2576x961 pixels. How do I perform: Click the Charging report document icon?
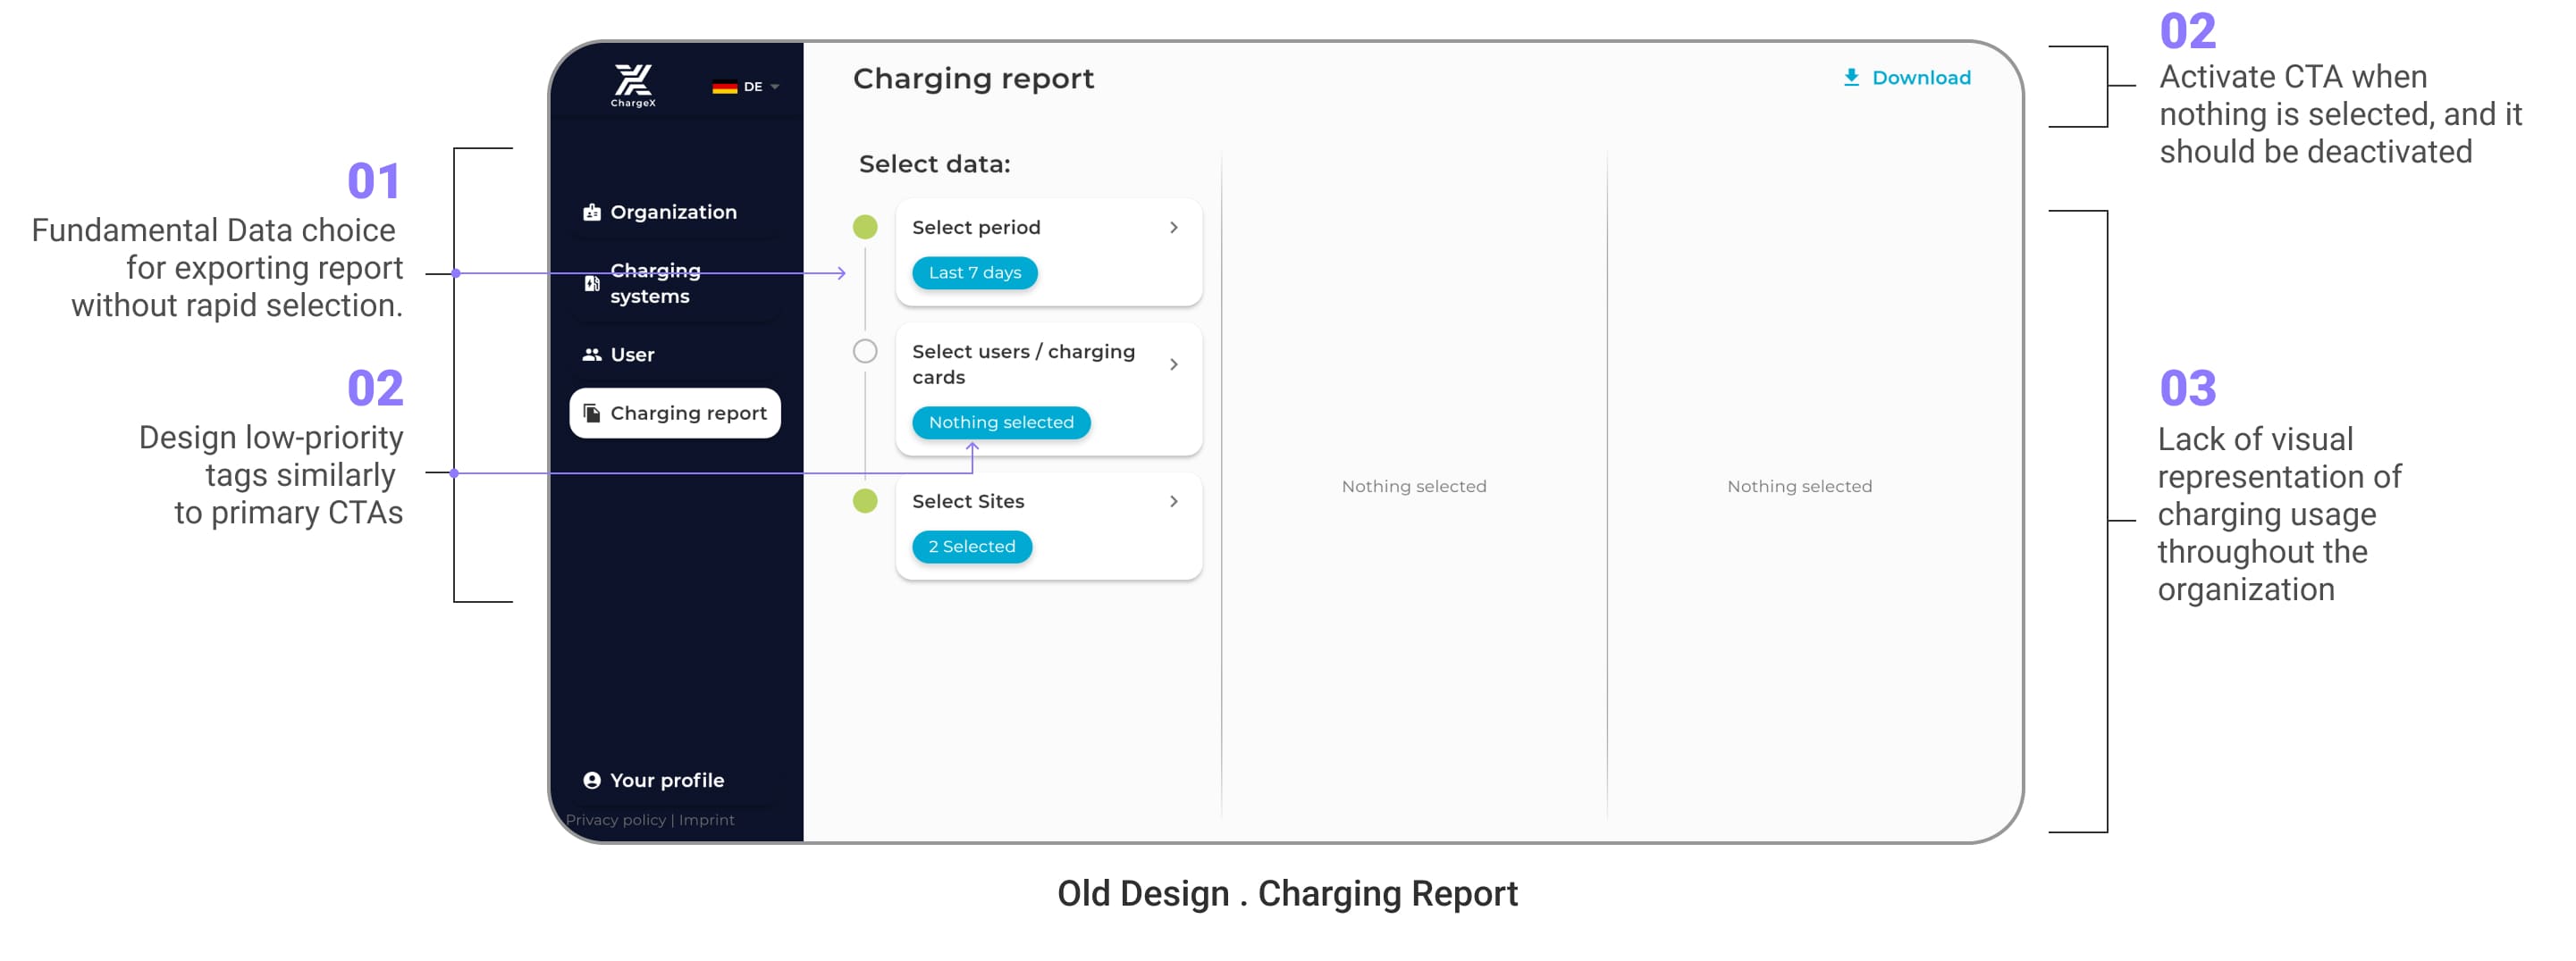(x=592, y=413)
